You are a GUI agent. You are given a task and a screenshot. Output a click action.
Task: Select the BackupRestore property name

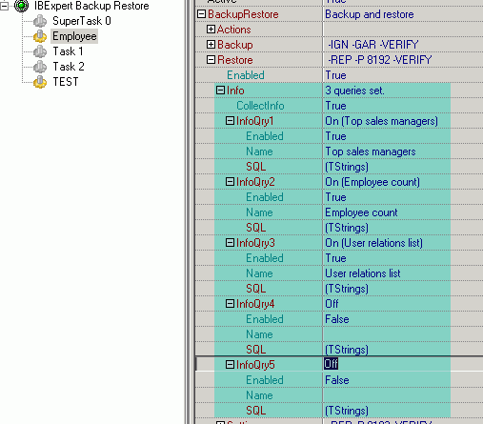coord(243,14)
